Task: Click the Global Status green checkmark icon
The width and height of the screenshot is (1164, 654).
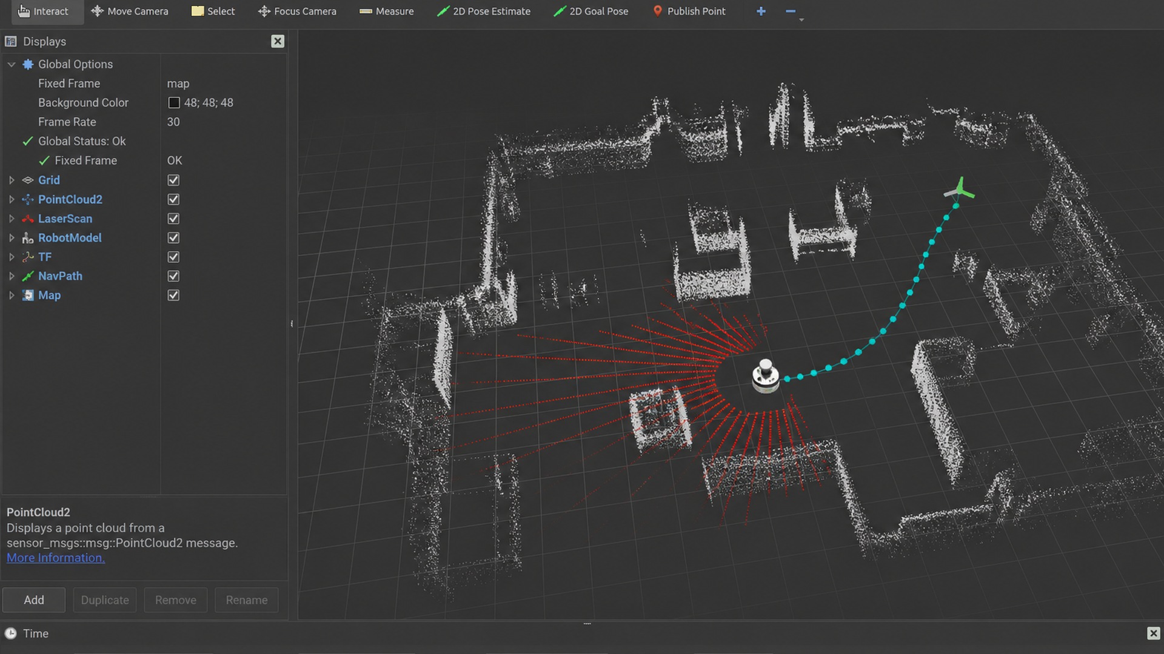Action: click(x=27, y=141)
